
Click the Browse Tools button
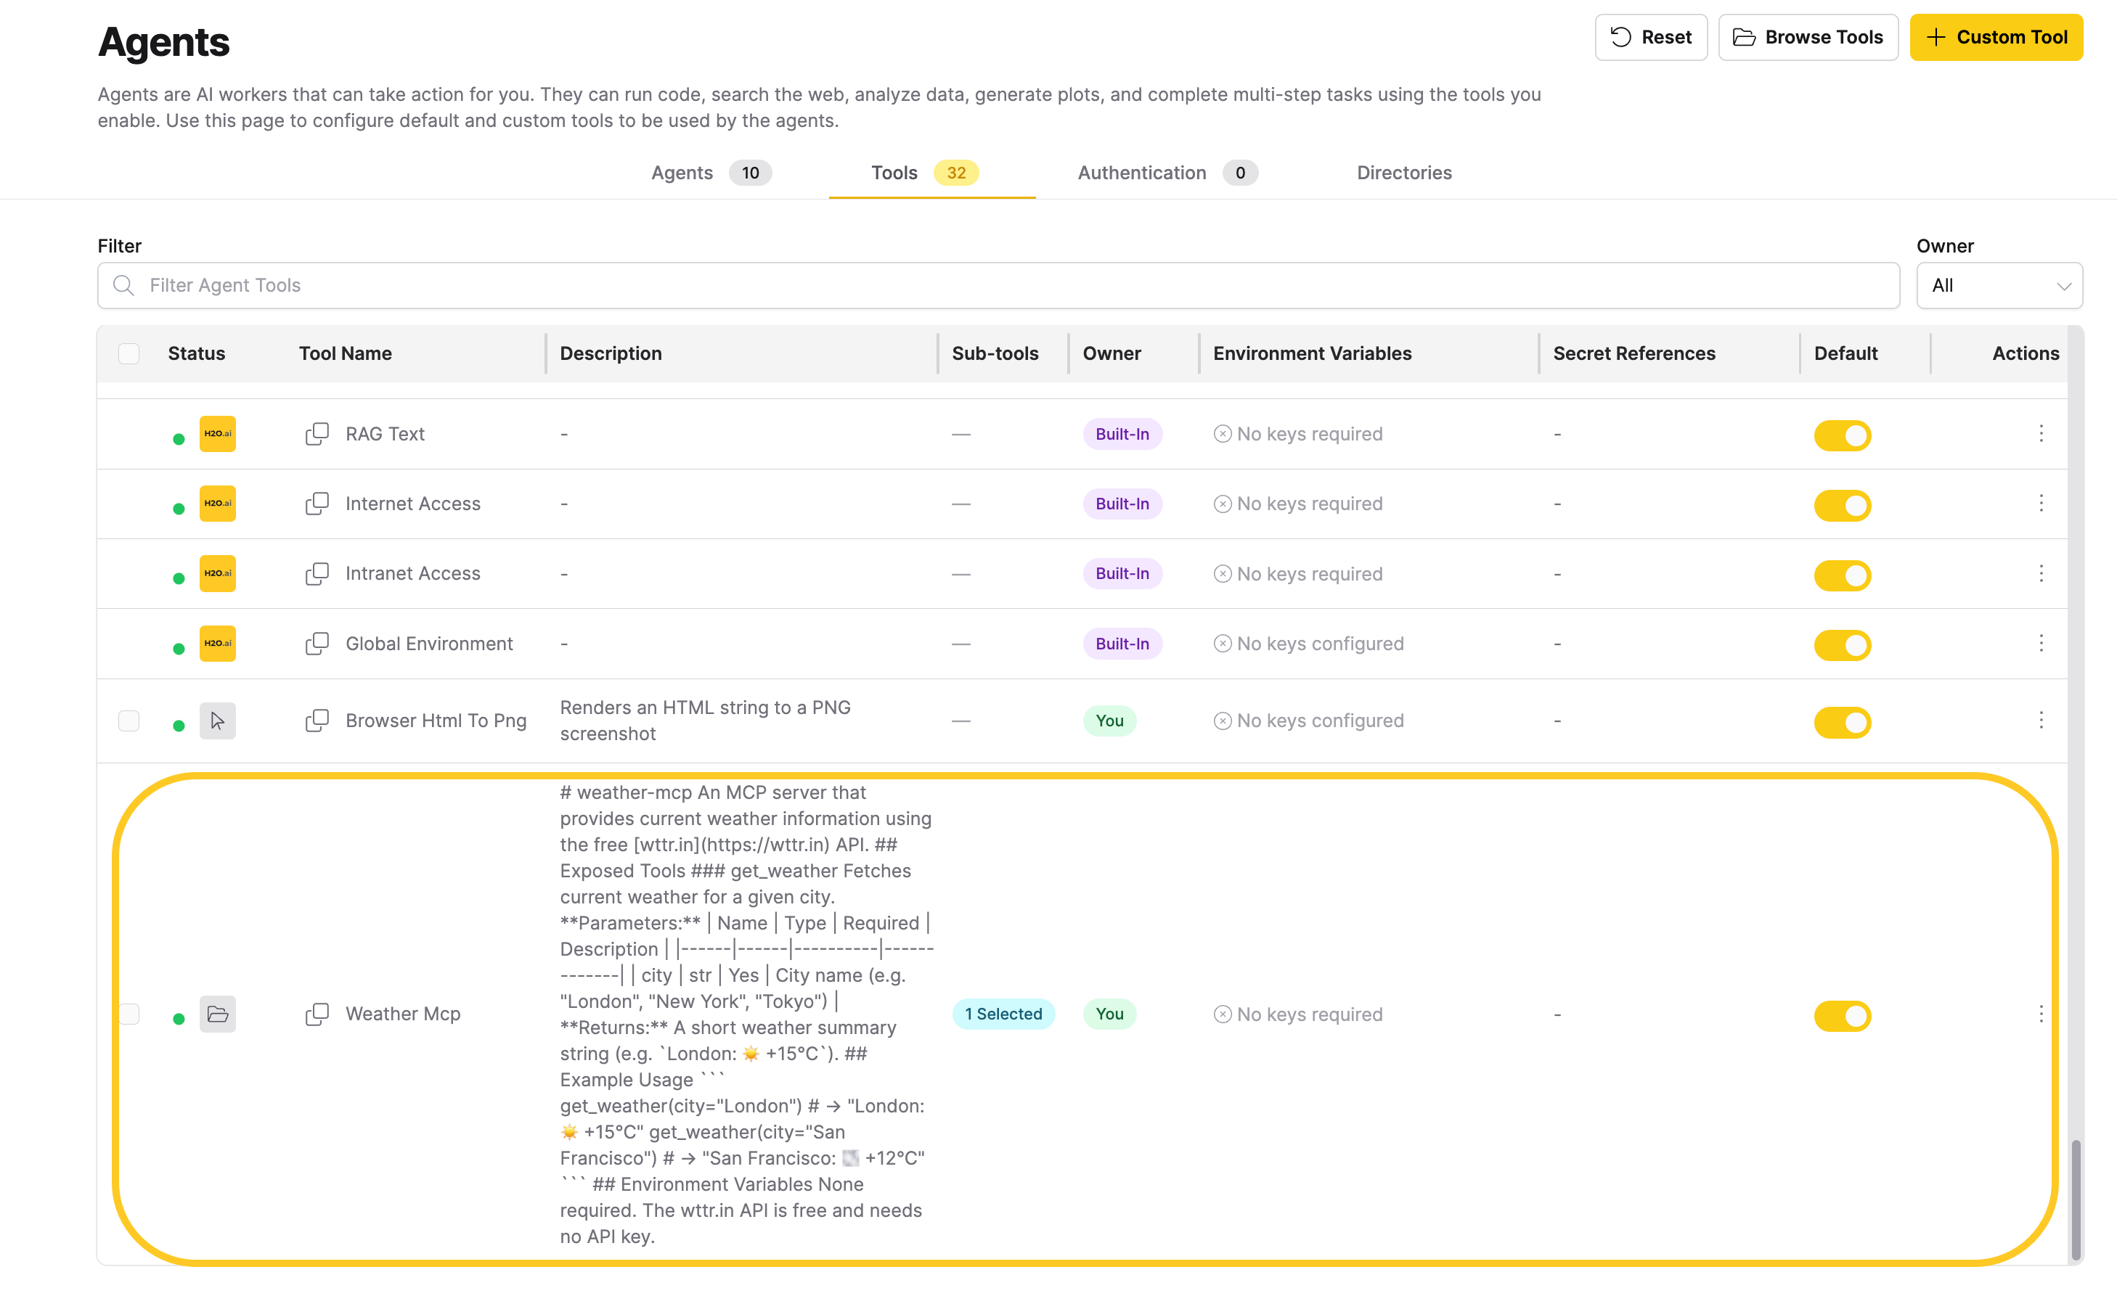coord(1808,37)
